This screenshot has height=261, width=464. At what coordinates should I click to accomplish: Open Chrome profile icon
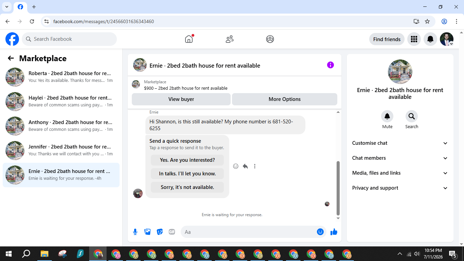(x=444, y=21)
